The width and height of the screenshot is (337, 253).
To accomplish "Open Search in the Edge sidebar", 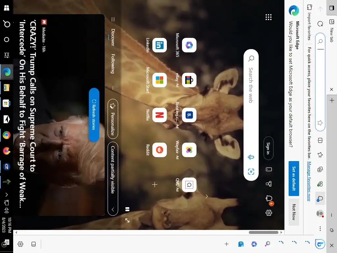I will tap(267, 244).
